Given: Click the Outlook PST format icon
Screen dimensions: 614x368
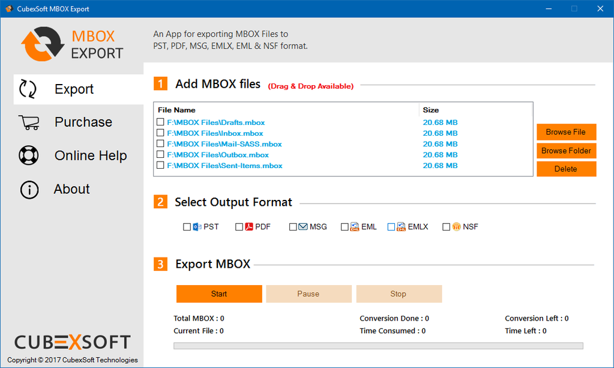Looking at the screenshot, I should point(197,227).
